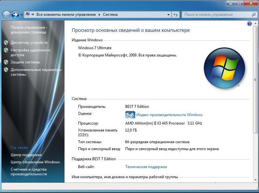Open 'Центр поддержки' in See also
The width and height of the screenshot is (259, 193).
[x=26, y=155]
